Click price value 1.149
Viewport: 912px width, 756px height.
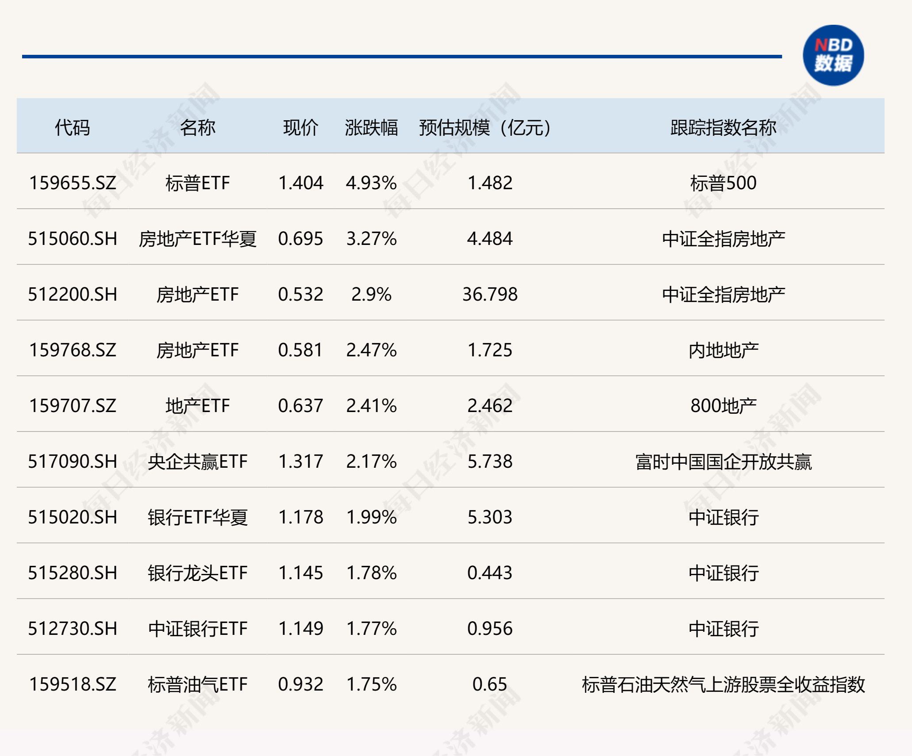click(301, 629)
